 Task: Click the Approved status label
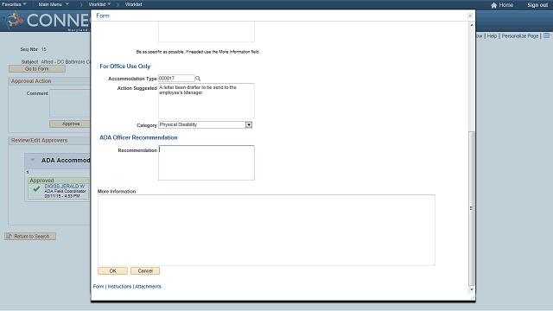click(41, 181)
